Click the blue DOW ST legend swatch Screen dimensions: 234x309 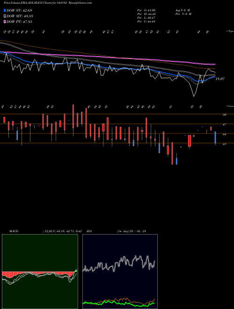point(5,10)
